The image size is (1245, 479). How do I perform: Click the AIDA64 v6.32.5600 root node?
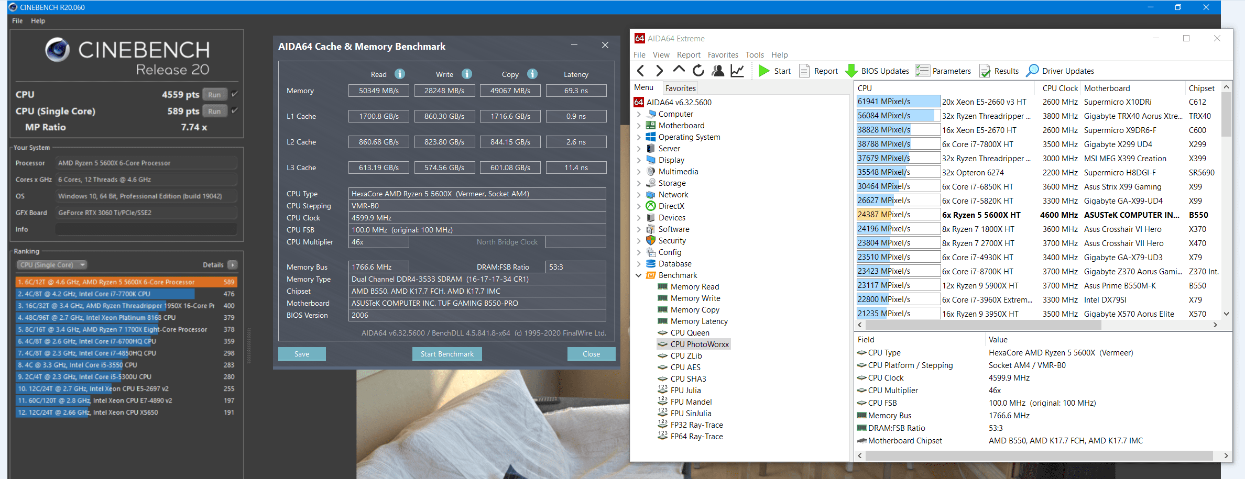click(x=679, y=103)
